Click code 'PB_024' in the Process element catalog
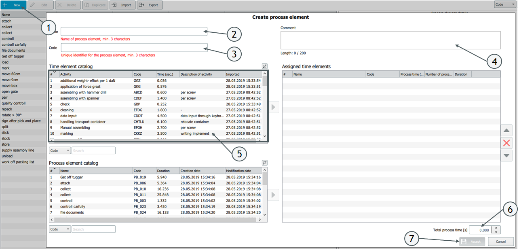 pyautogui.click(x=139, y=212)
